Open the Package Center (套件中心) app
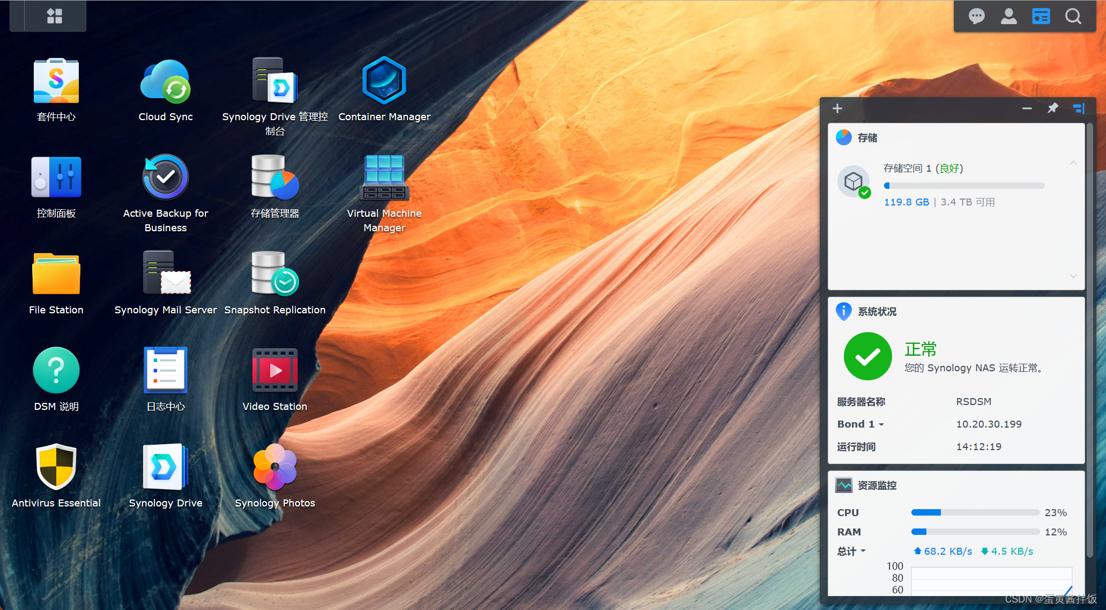This screenshot has height=610, width=1106. tap(56, 82)
